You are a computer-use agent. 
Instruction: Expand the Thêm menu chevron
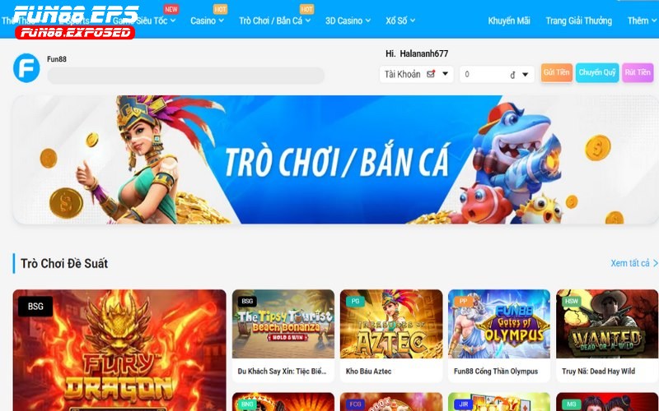[654, 21]
